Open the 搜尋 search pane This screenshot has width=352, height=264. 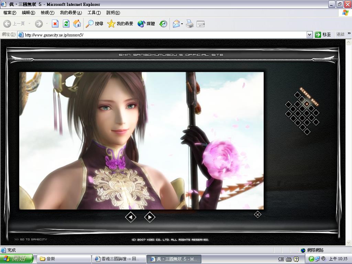(95, 24)
